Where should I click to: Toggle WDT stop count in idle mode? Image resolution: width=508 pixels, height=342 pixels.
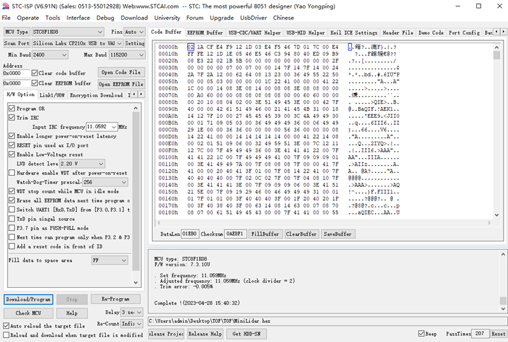click(x=12, y=191)
